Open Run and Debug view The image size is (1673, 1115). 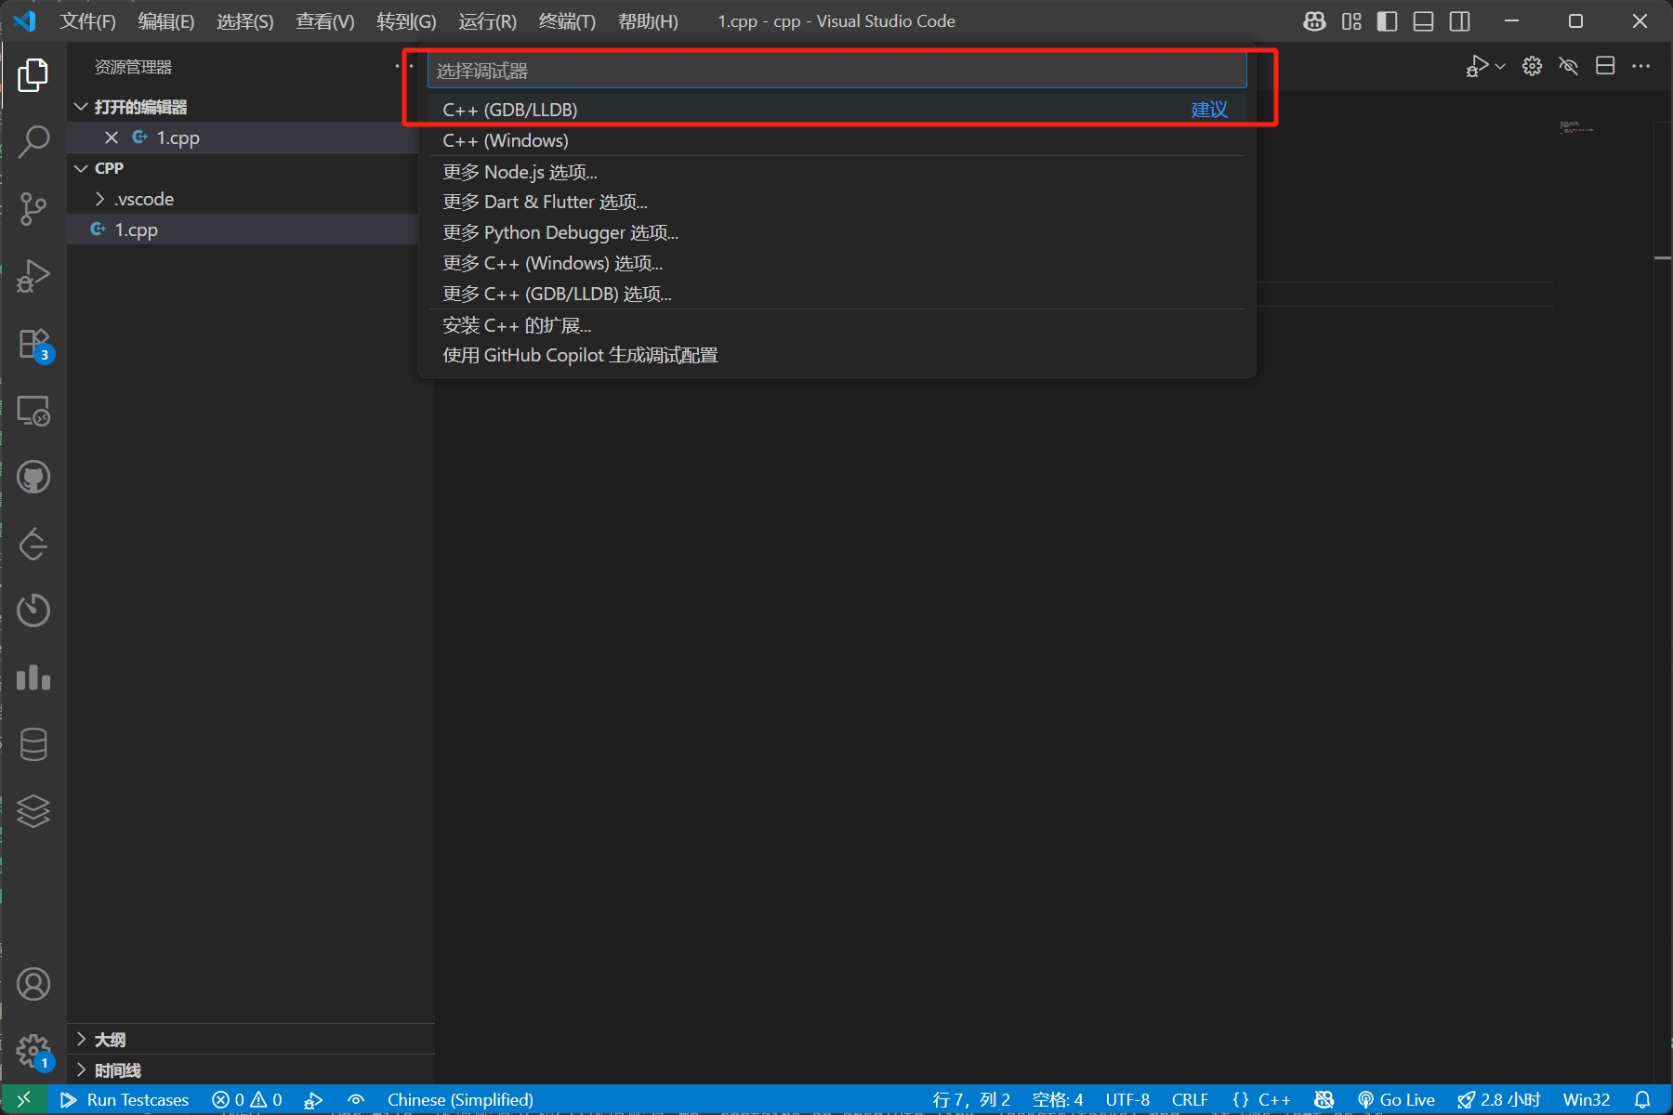tap(33, 276)
